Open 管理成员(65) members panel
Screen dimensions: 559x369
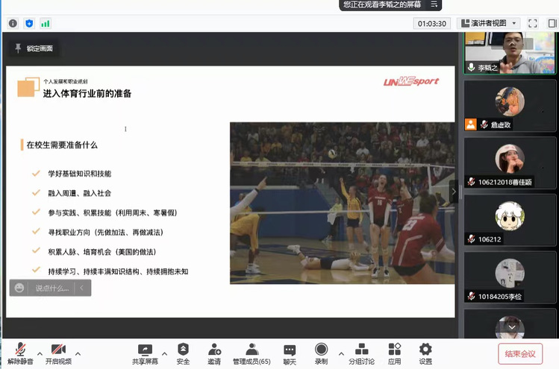(251, 353)
